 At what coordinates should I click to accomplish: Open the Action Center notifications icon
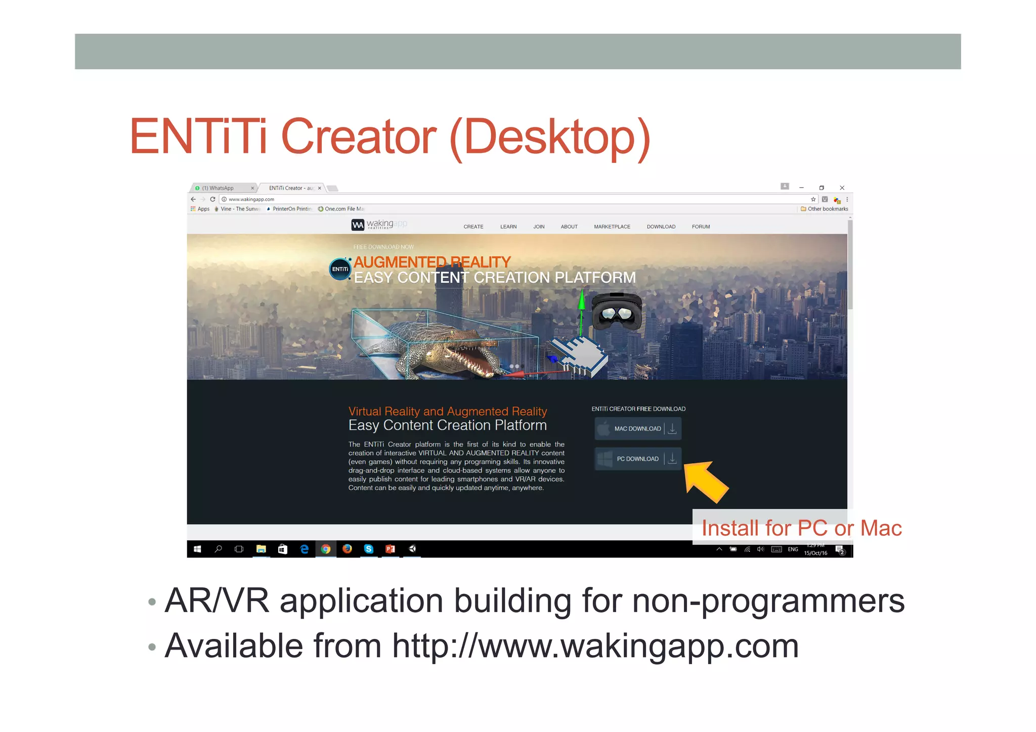(x=840, y=550)
